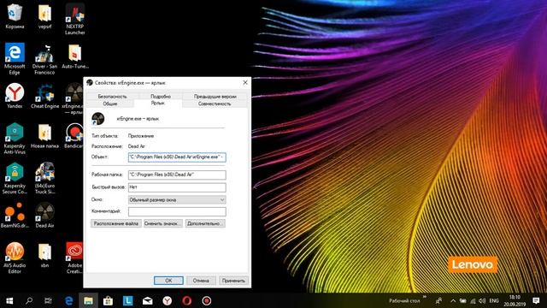The image size is (547, 308).
Task: Open Task View from taskbar
Action: [48, 300]
